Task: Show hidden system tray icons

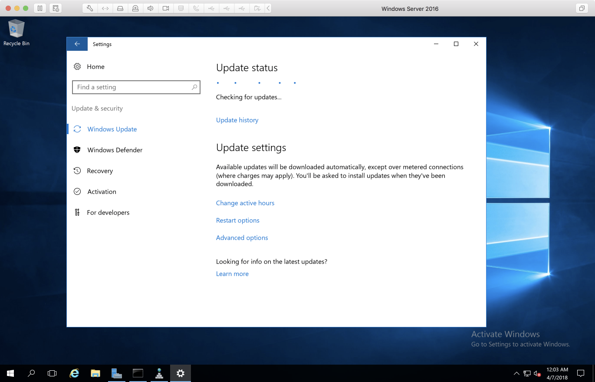Action: (516, 373)
